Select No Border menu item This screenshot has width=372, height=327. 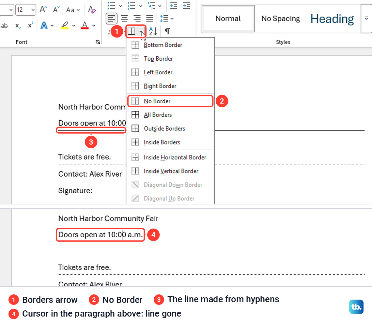coord(170,101)
